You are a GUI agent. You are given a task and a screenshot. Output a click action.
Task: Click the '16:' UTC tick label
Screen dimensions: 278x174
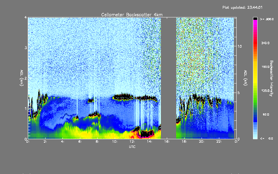coord(167,142)
